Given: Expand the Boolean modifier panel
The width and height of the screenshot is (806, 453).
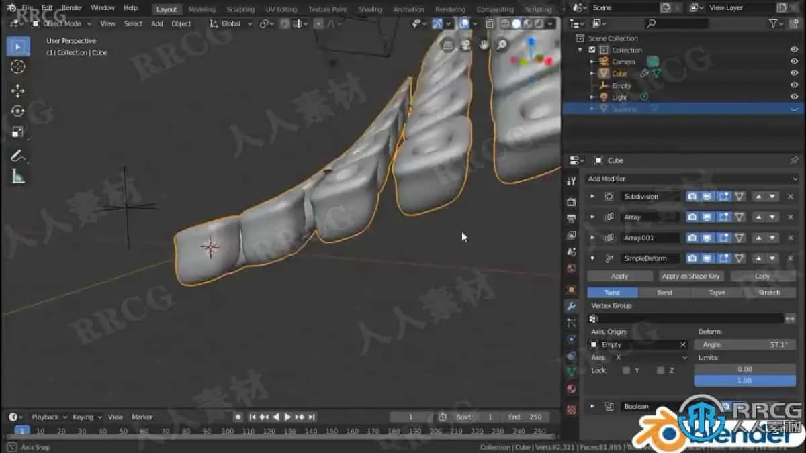Looking at the screenshot, I should coord(592,407).
